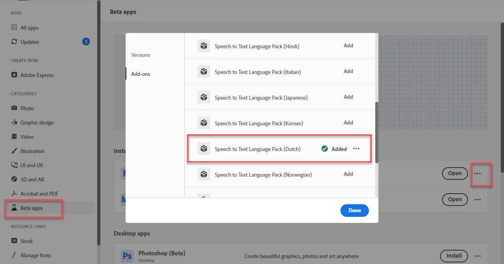
Task: Click Speech to Text Language Pack (Italian) text
Action: 258,72
